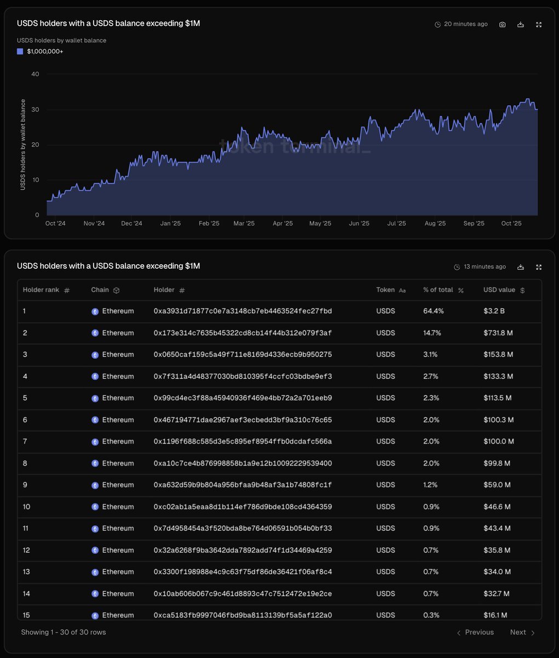
Task: Expand the holders table to fullscreen
Action: coord(539,267)
